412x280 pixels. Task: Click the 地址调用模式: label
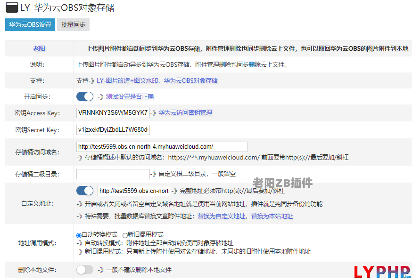tap(37, 243)
